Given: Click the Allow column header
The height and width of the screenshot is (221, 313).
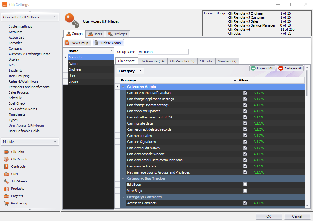Looking at the screenshot, I should [x=245, y=80].
